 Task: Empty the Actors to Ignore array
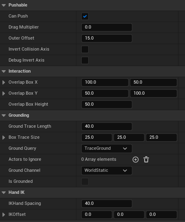point(146,160)
